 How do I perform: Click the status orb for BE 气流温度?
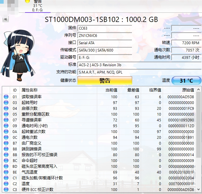click(6, 172)
